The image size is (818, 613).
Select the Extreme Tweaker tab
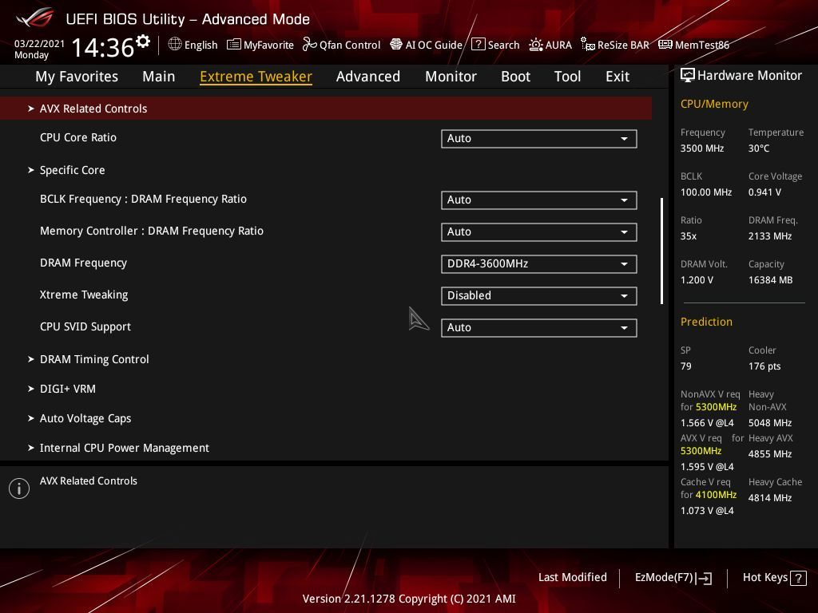[x=256, y=77]
